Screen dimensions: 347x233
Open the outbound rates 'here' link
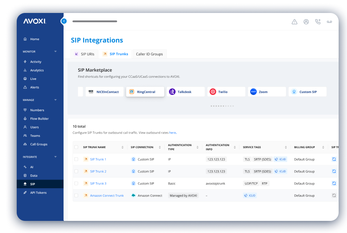click(172, 133)
